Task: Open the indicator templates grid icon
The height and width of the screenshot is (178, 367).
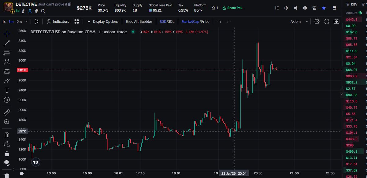Action: click(76, 21)
